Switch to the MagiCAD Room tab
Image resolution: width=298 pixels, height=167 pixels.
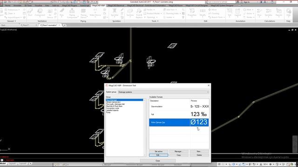(176, 6)
